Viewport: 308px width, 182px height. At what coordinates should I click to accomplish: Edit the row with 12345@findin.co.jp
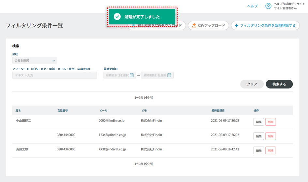(x=259, y=136)
